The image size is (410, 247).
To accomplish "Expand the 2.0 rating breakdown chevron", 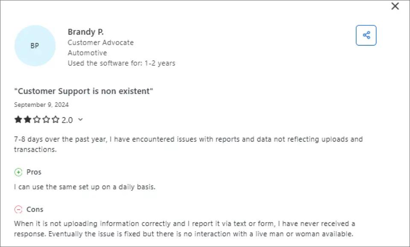I will (x=80, y=120).
